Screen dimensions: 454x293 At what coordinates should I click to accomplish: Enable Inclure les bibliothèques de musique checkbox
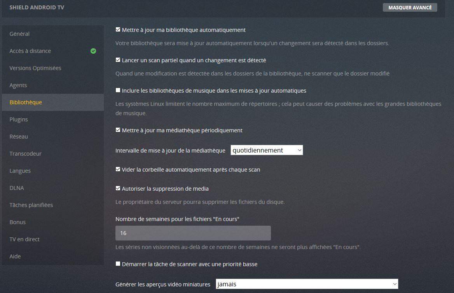[x=118, y=90]
